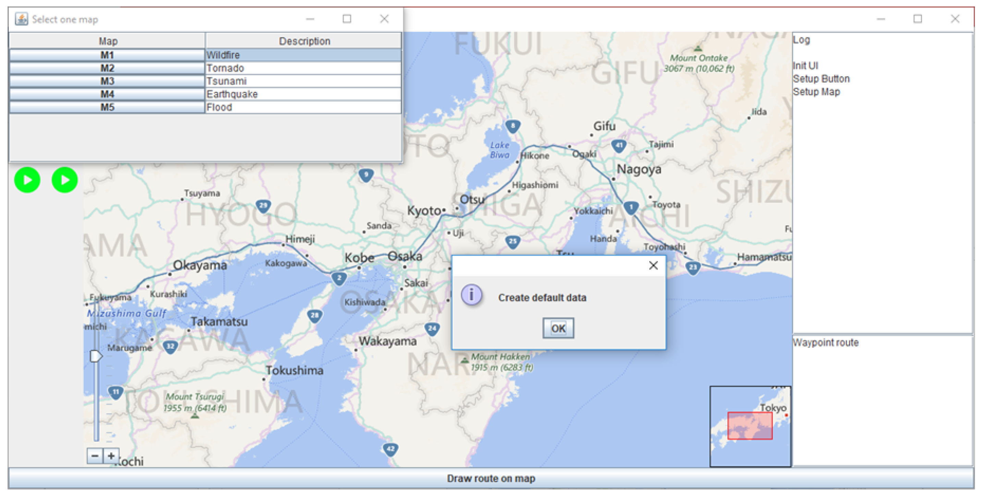Select the M1 Wildfire map row
Viewport: 983px width, 498px height.
pos(108,55)
